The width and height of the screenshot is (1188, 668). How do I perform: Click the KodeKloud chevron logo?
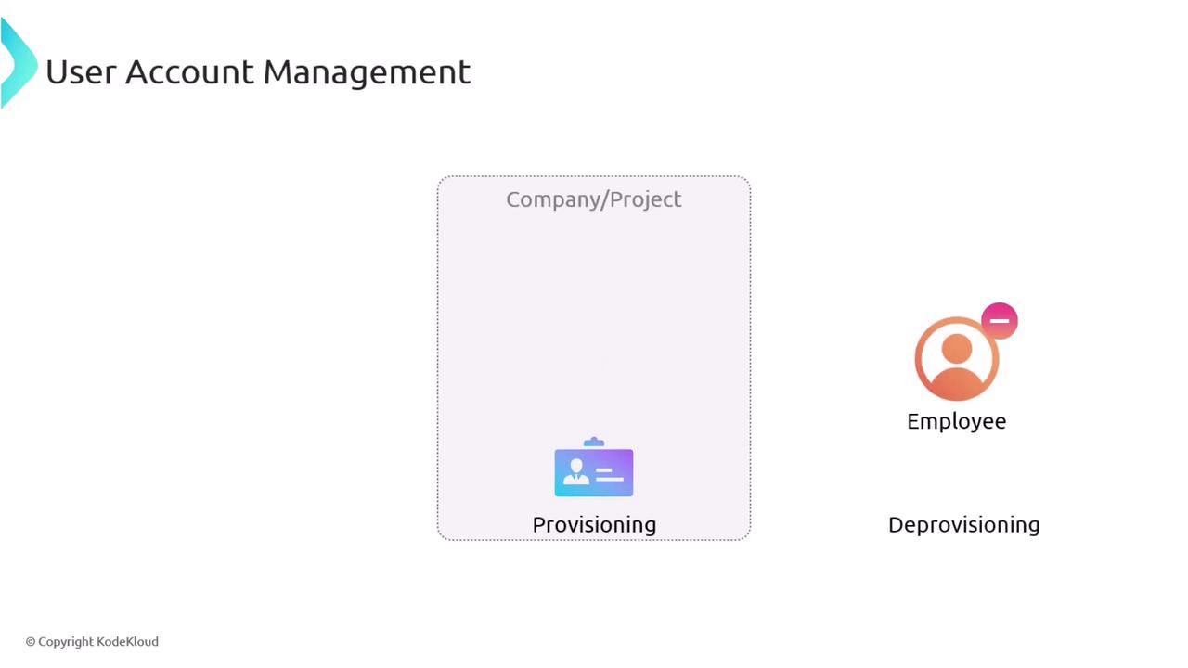pos(17,63)
